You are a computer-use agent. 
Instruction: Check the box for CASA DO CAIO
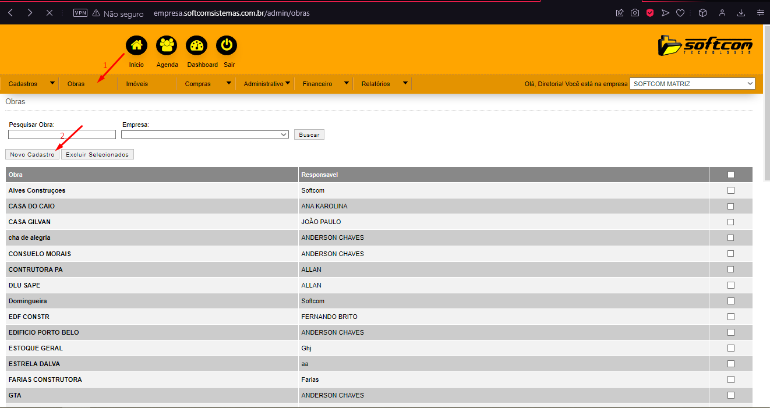[730, 206]
